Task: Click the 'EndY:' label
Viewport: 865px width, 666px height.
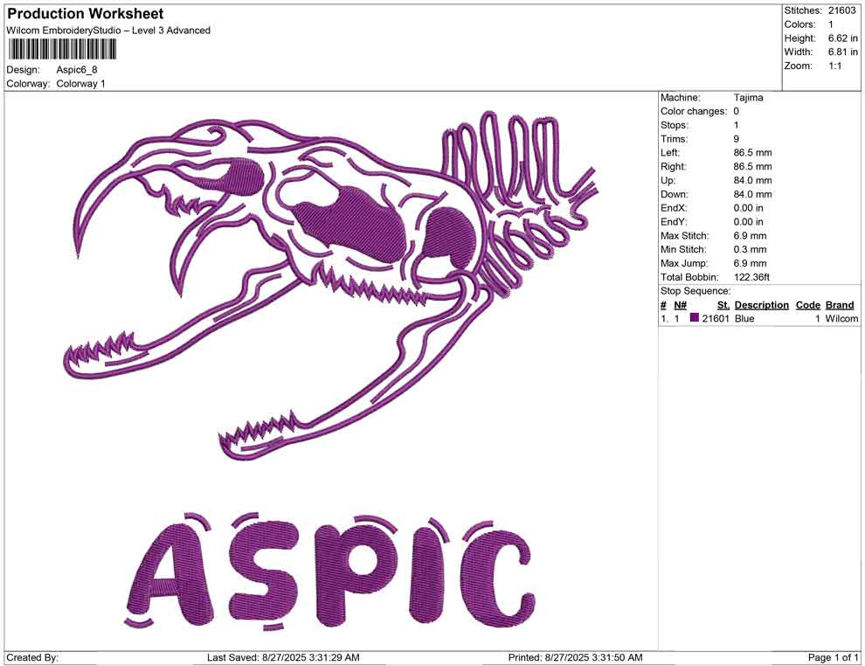Action: (x=674, y=222)
